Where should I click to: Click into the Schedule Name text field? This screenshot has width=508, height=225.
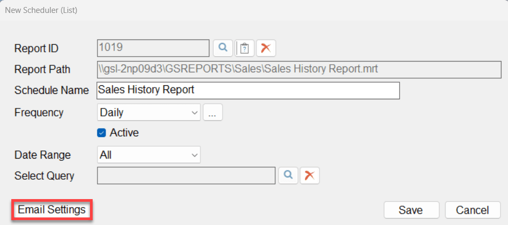(x=248, y=90)
